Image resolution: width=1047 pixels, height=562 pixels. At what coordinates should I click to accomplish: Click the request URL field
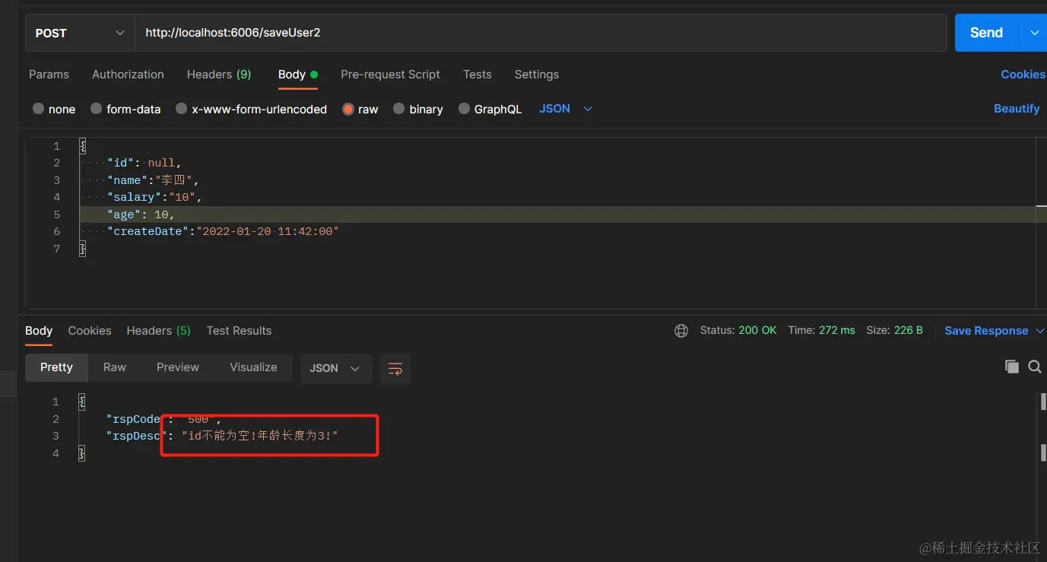click(x=541, y=33)
